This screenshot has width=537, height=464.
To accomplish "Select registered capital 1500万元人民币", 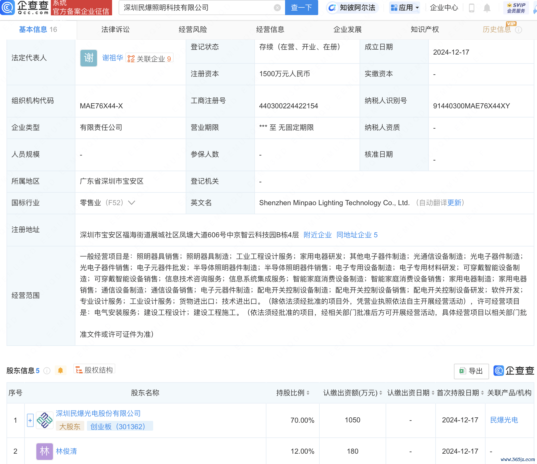I will pos(284,74).
